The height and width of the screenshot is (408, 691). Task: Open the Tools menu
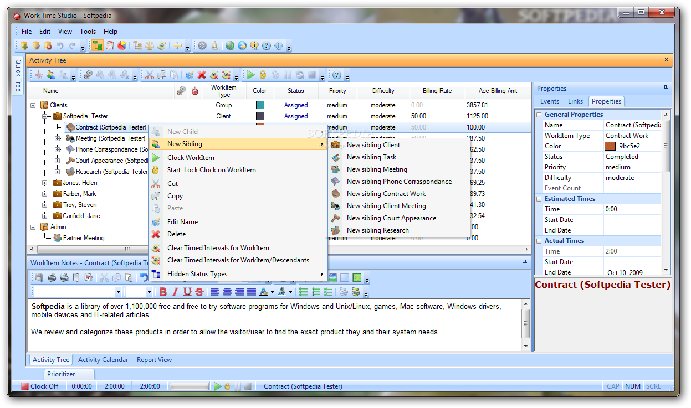pos(88,32)
